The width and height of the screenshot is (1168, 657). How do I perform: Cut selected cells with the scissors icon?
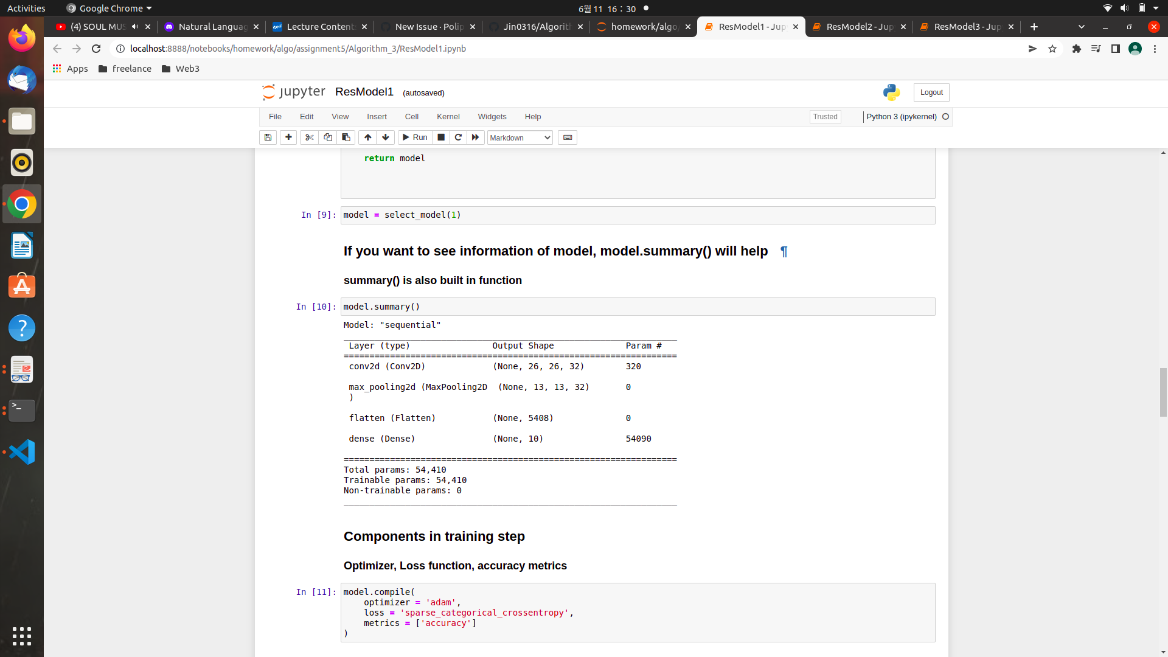tap(309, 137)
